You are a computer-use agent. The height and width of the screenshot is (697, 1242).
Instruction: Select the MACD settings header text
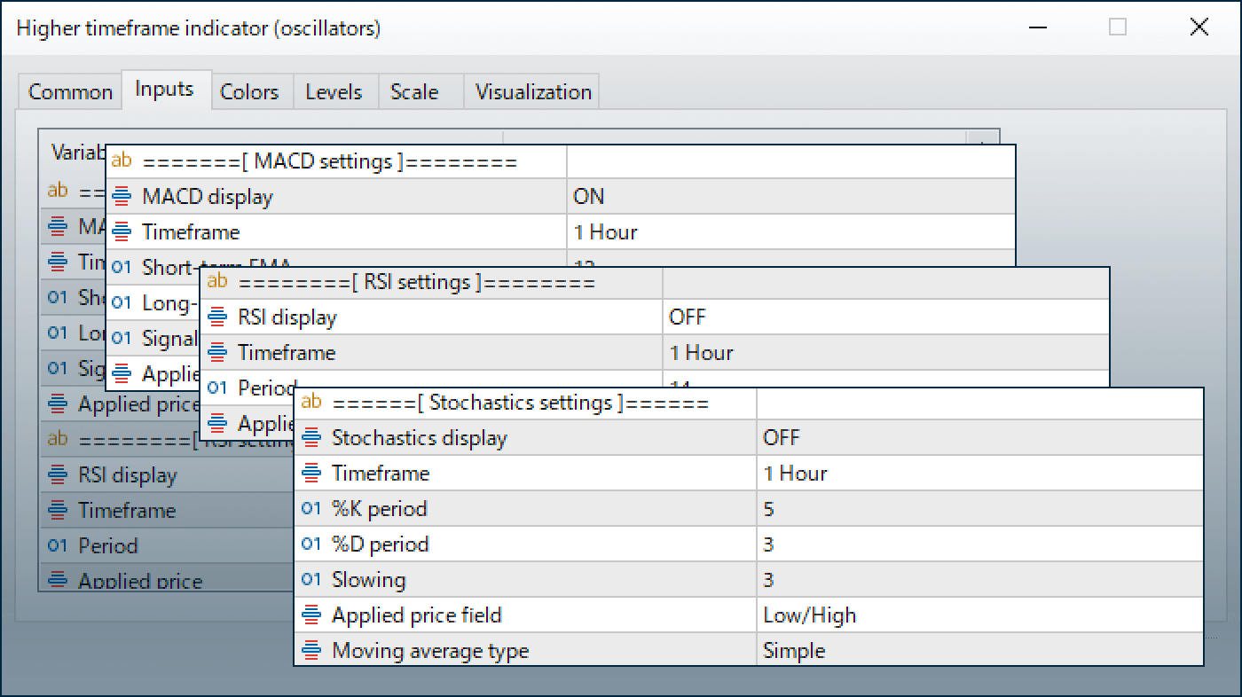tap(330, 161)
